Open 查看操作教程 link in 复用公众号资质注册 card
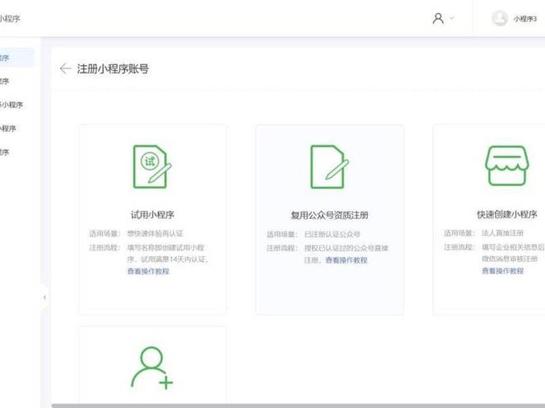The width and height of the screenshot is (545, 408). (x=346, y=260)
